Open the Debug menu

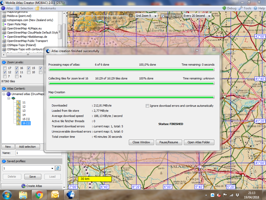pos(229,8)
